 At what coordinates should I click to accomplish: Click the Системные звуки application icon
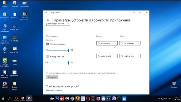(x=48, y=44)
